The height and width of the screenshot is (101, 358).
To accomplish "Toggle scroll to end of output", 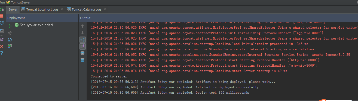I will click(x=82, y=46).
